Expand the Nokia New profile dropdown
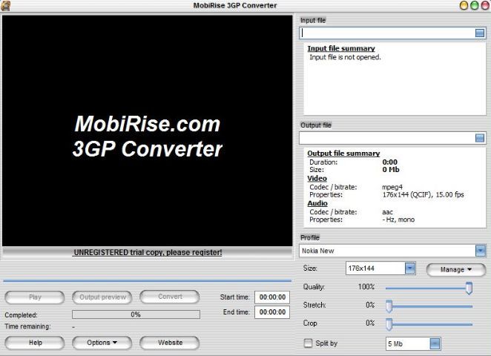 (480, 251)
